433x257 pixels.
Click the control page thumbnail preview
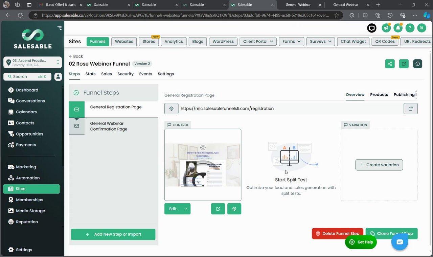click(x=203, y=165)
